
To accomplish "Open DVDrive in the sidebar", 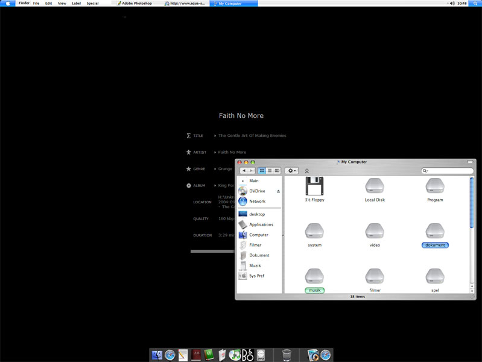I will tap(256, 191).
